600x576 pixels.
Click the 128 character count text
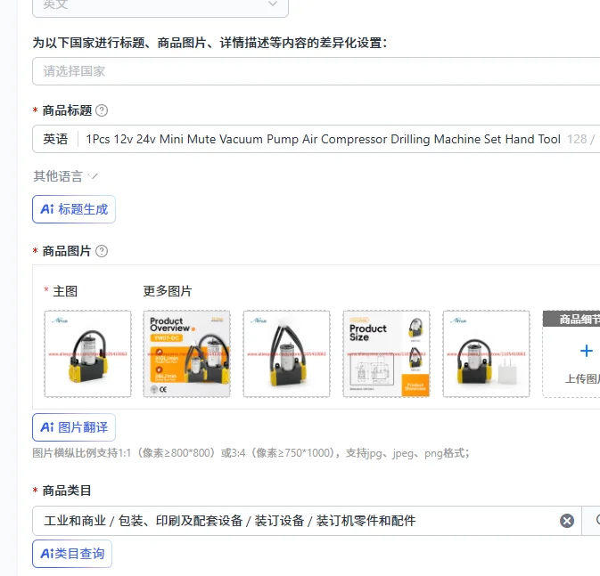pos(577,139)
